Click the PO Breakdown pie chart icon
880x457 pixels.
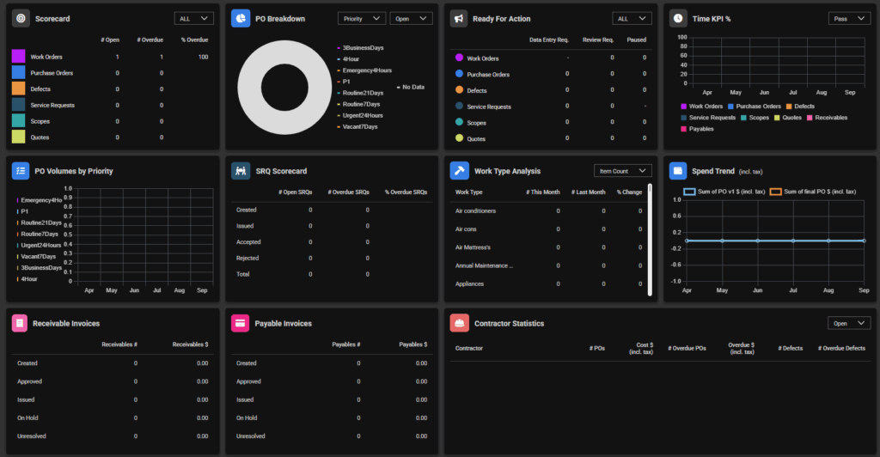[x=241, y=18]
